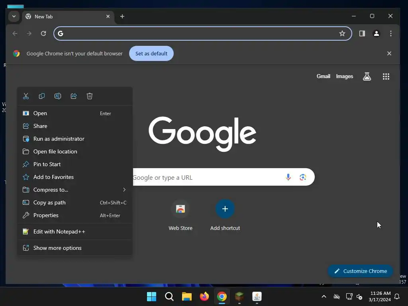Open Properties from the context menu

[75, 216]
